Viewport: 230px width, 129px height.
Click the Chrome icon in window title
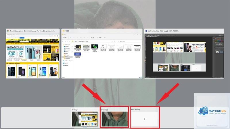tap(8, 31)
